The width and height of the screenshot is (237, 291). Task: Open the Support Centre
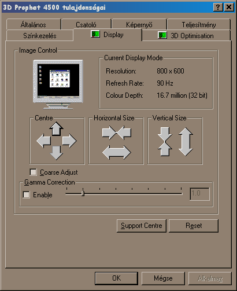(142, 226)
